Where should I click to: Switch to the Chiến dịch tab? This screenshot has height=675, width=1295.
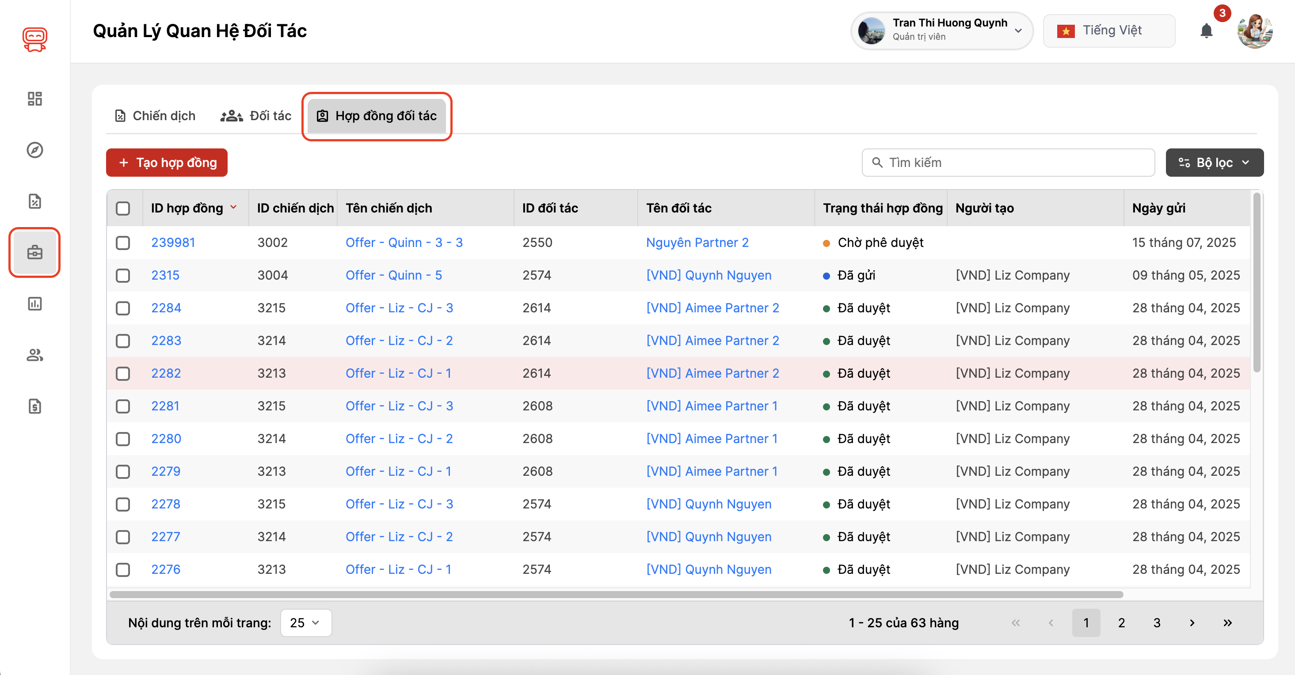(155, 116)
